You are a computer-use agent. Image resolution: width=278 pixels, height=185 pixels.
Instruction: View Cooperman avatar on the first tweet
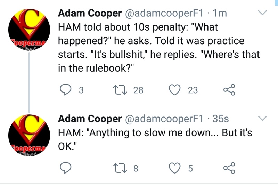pos(29,30)
